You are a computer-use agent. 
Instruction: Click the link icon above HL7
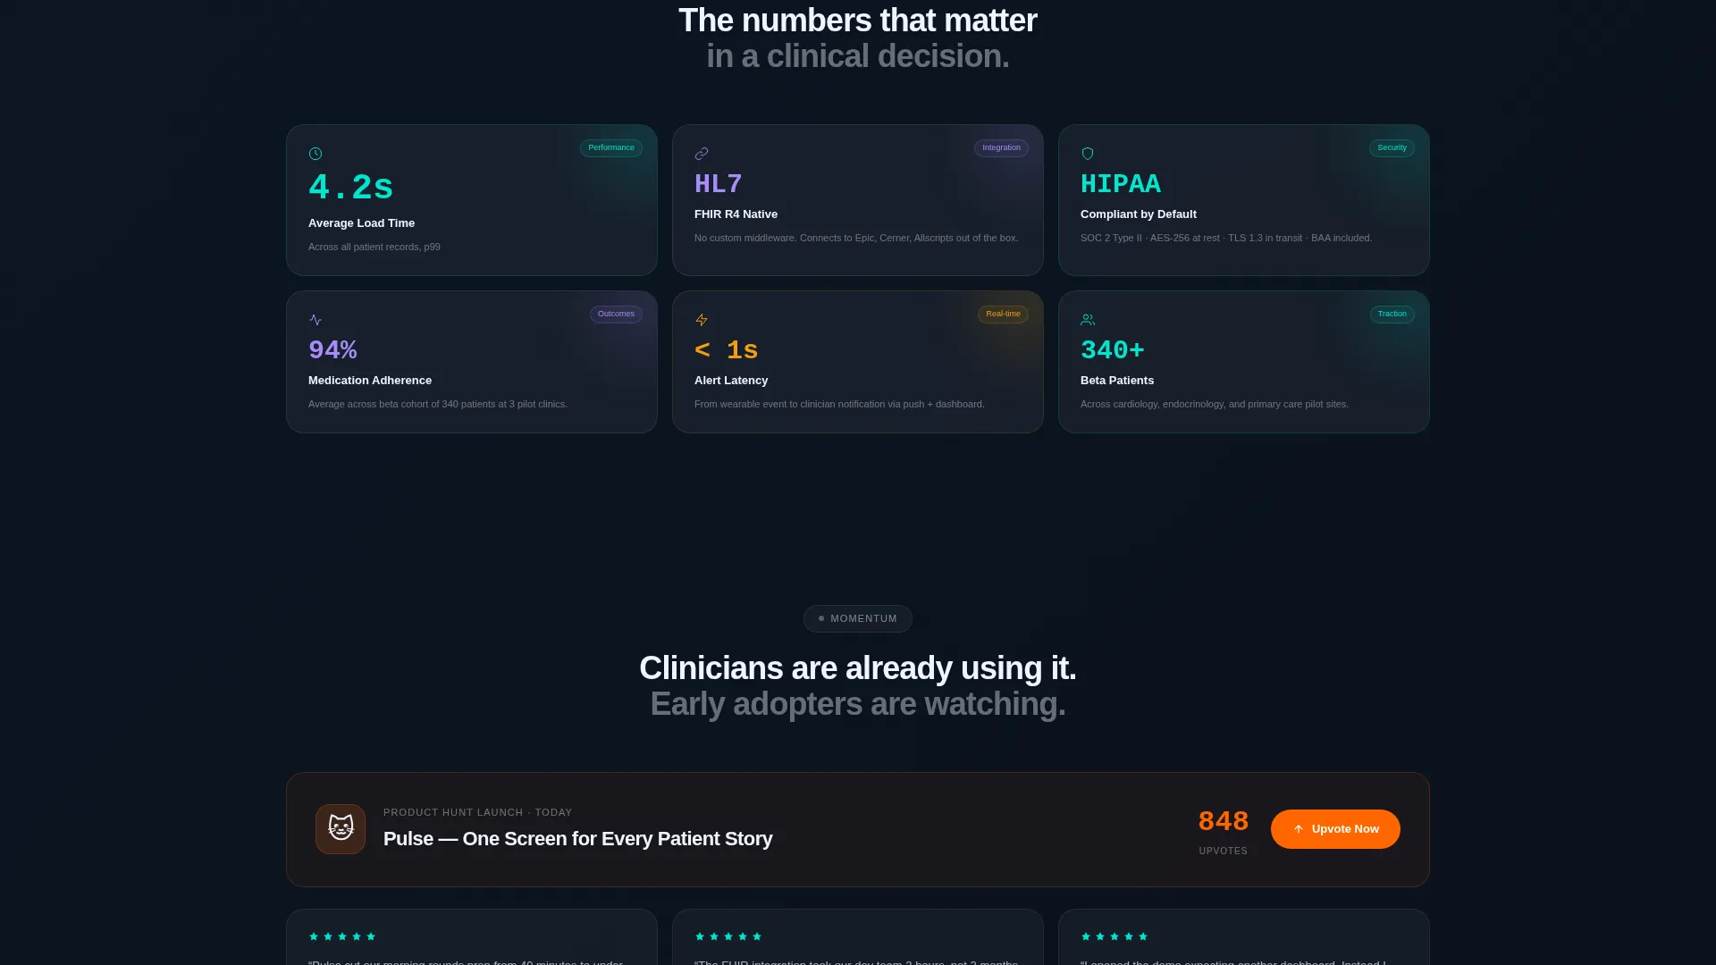click(x=702, y=154)
